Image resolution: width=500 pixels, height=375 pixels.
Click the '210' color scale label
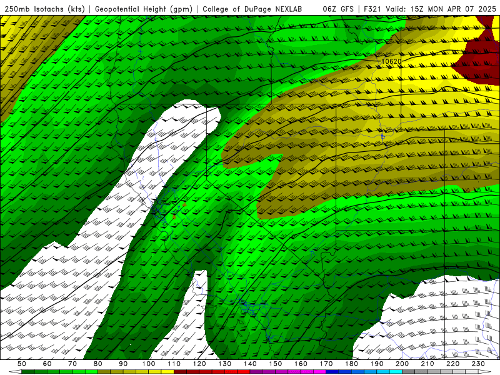pyautogui.click(x=427, y=364)
